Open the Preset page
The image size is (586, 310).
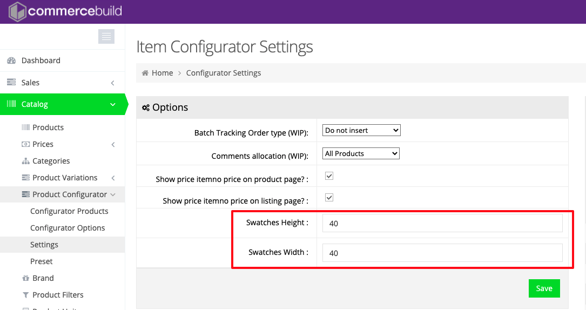(x=41, y=261)
